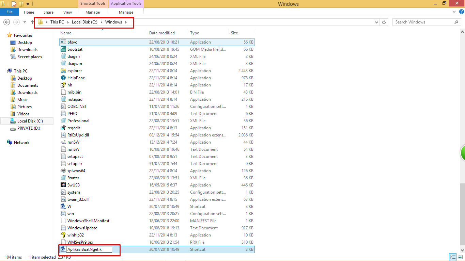Switch to details view in status bar
This screenshot has width=465, height=261.
(x=453, y=257)
